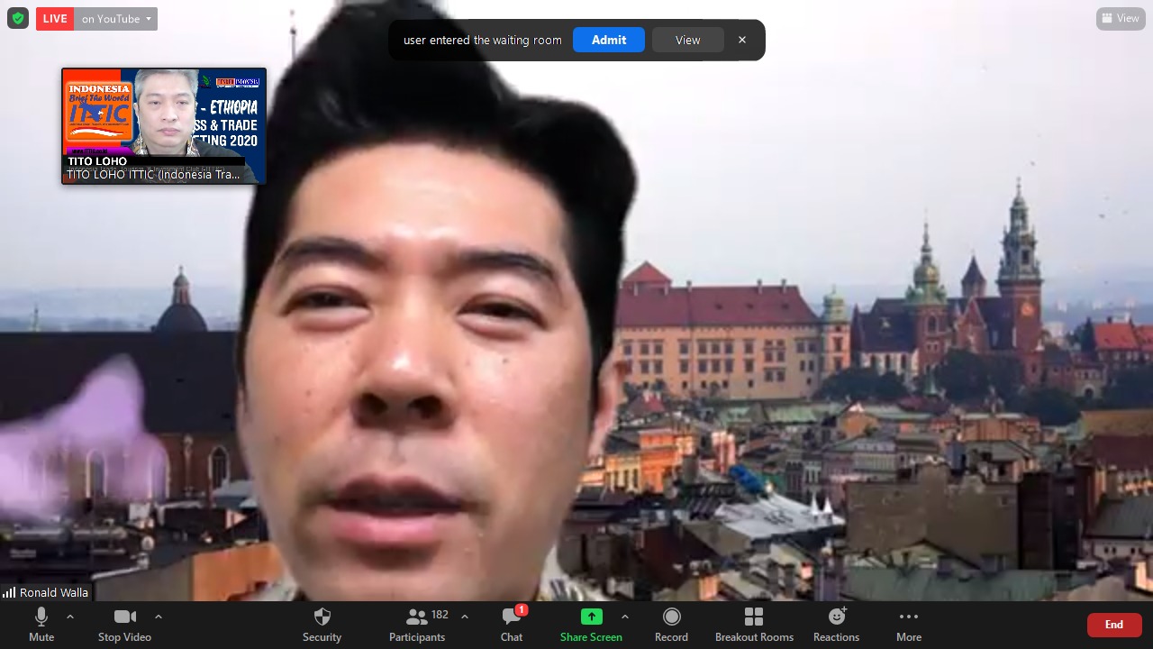Dismiss the waiting room notification
The width and height of the screenshot is (1153, 649).
(742, 40)
